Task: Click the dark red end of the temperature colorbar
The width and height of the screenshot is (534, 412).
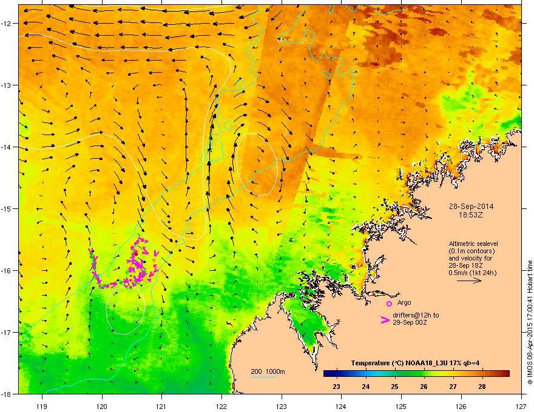Action: tap(505, 374)
